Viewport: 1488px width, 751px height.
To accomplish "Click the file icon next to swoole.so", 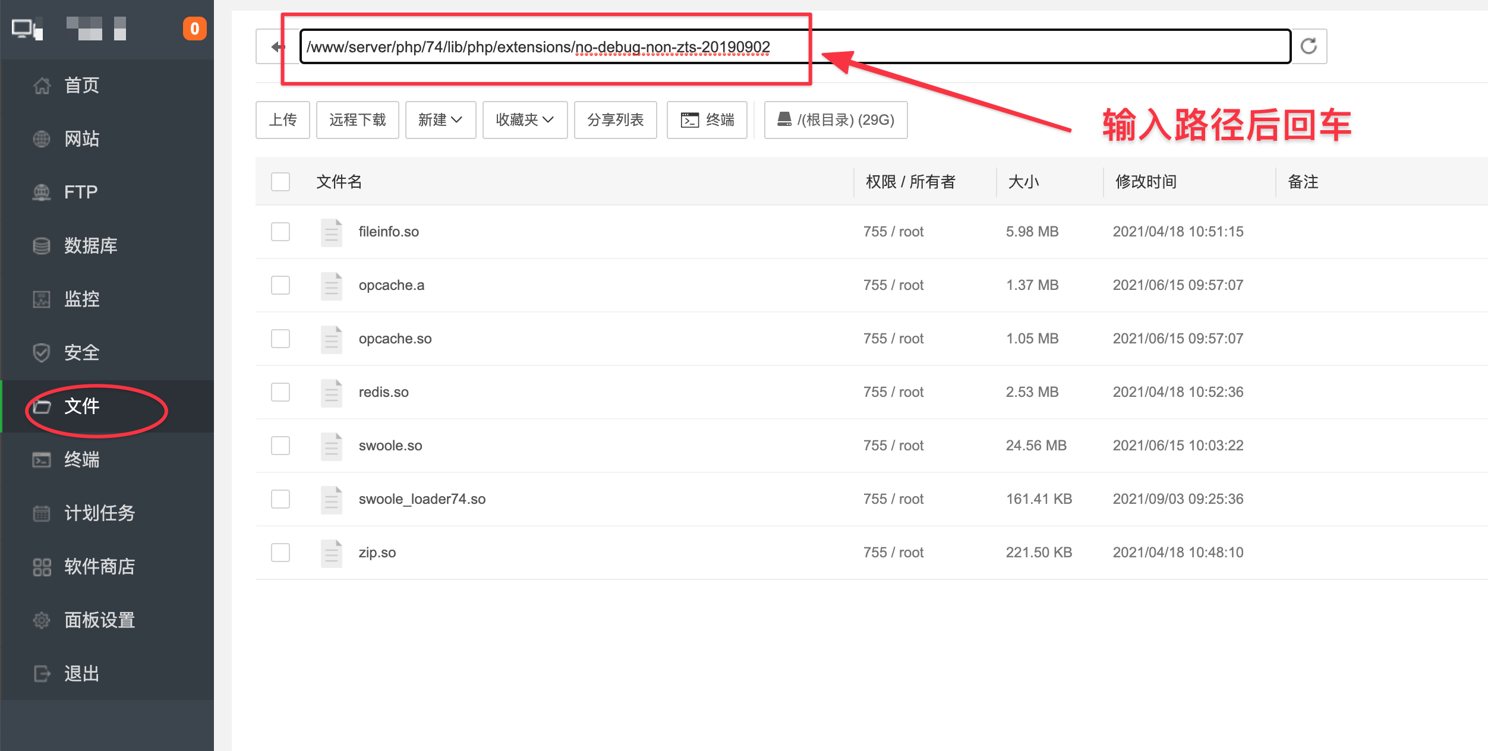I will click(332, 446).
